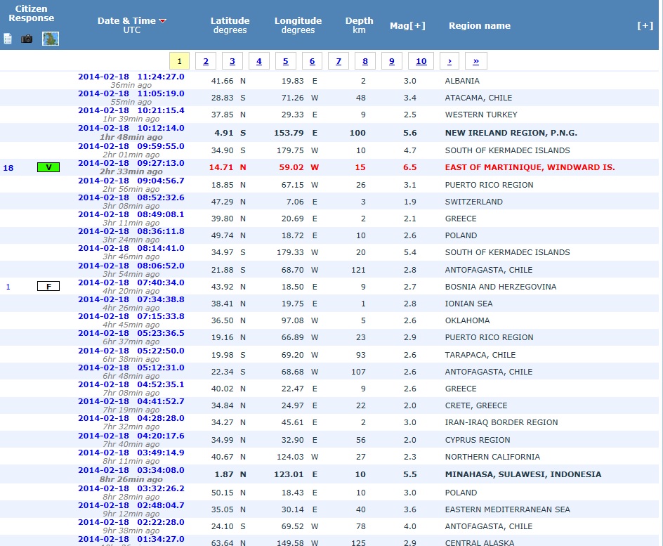Open the 03:34:08.0 Minahasa Sulawesi event
663x546 pixels.
pyautogui.click(x=131, y=470)
